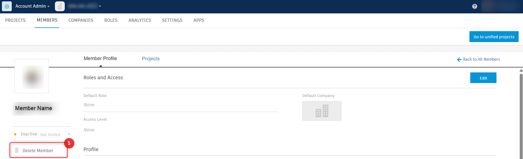Open the ANALYTICS tab
523x159 pixels.
pyautogui.click(x=140, y=20)
